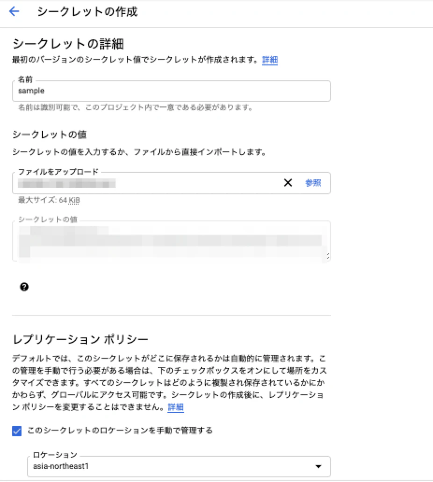Grab the resize handle of the secret value textarea
This screenshot has height=482, width=433.
tap(328, 256)
